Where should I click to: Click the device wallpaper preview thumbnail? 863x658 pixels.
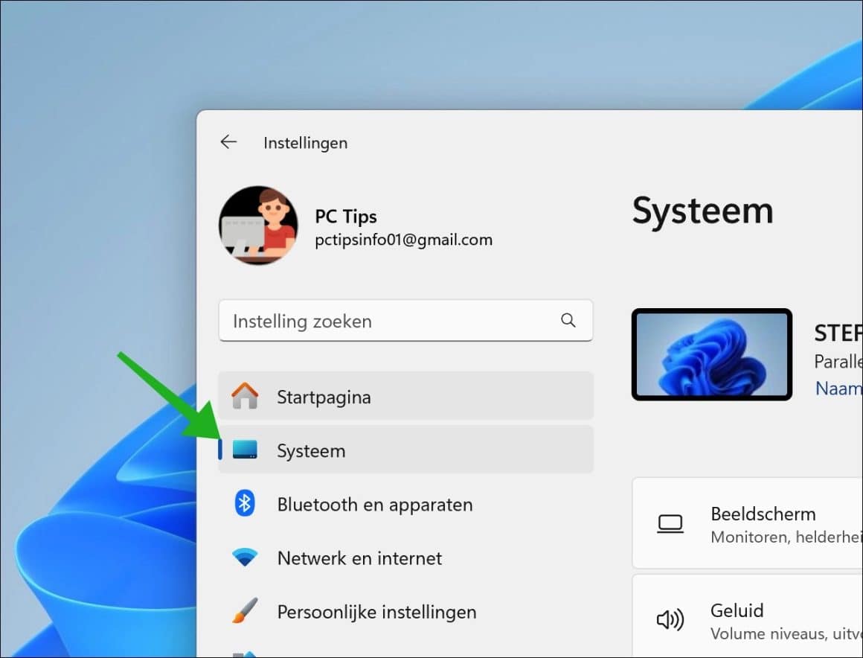[711, 354]
